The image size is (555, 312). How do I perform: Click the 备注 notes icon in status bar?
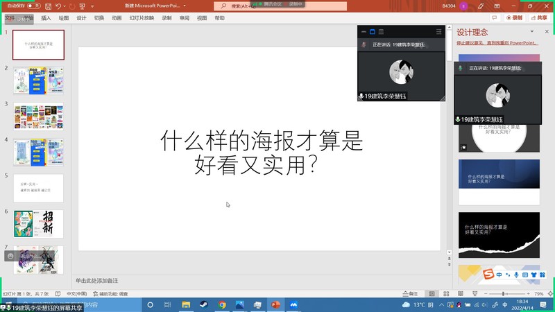411,294
